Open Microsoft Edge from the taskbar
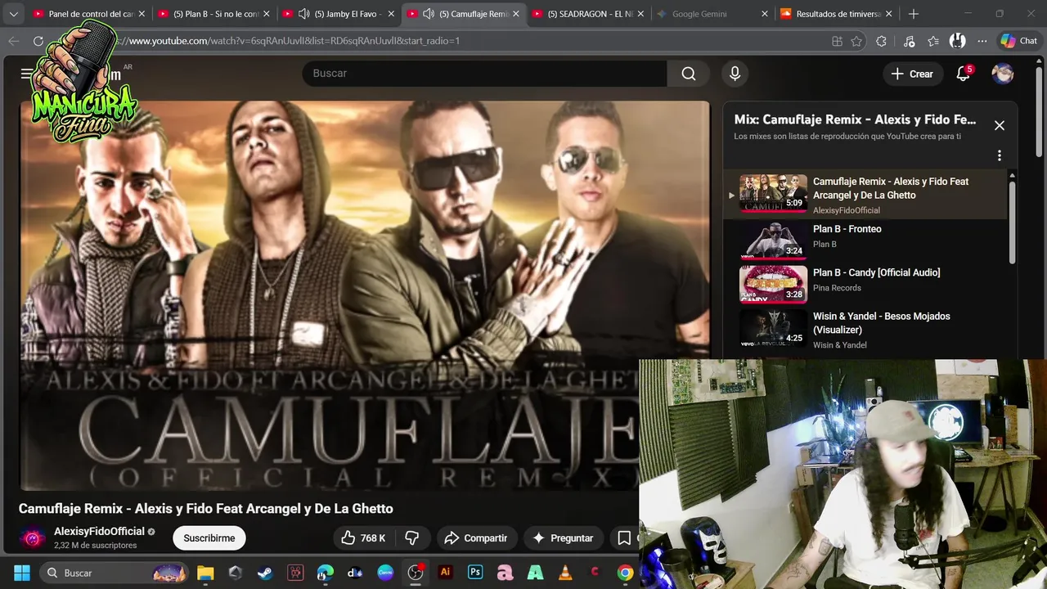This screenshot has height=589, width=1047. (326, 573)
